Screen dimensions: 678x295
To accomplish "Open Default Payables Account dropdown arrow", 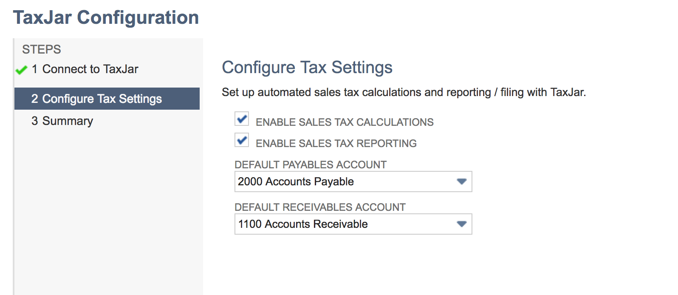I will click(x=461, y=182).
